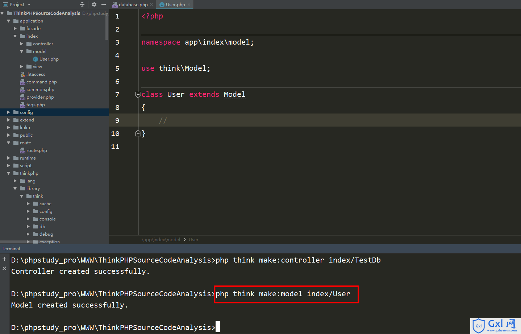Image resolution: width=521 pixels, height=334 pixels.
Task: Open route.php in project tree
Action: 37,150
